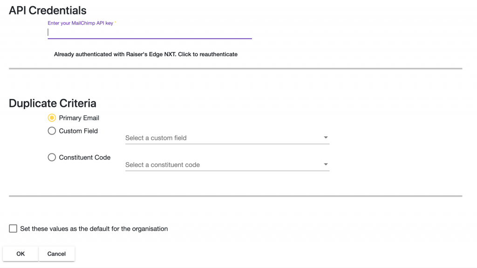Select the Primary Email radio button
The width and height of the screenshot is (477, 268).
[x=52, y=118]
